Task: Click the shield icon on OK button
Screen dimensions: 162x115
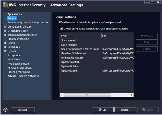Action: click(100, 110)
